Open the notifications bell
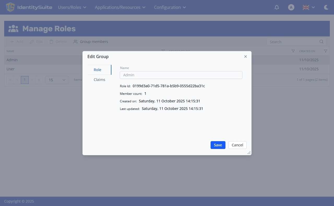Viewport: 334px width, 206px height. tap(277, 7)
